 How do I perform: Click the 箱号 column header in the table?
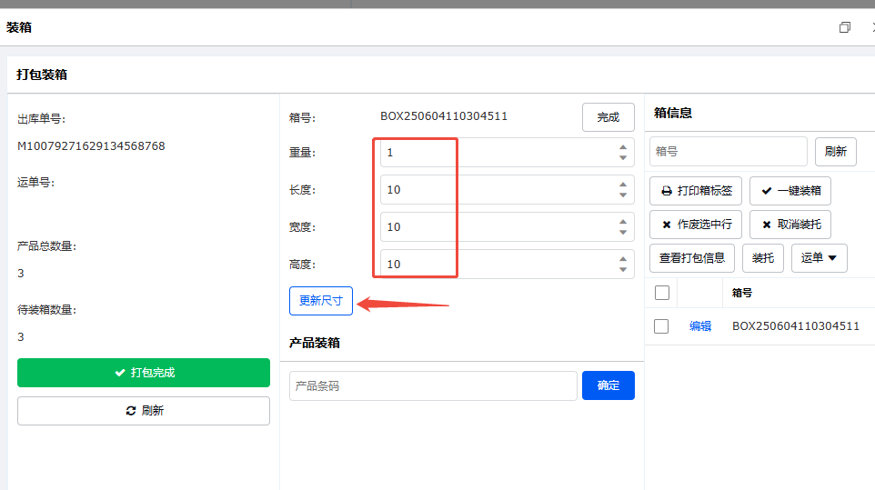tap(742, 293)
